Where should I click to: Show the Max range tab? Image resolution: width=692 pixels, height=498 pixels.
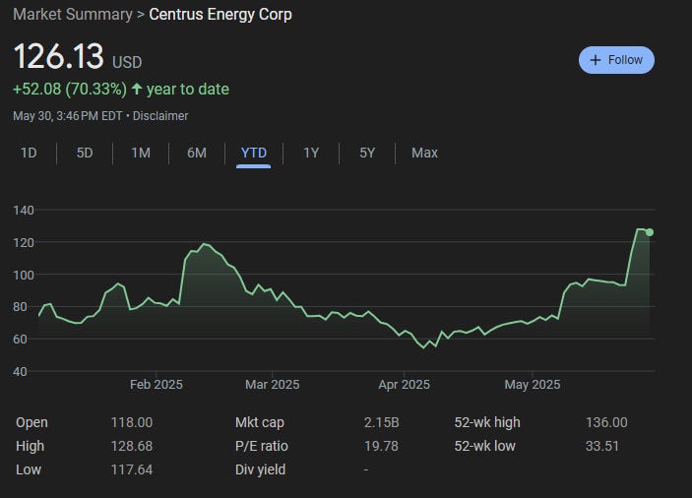[424, 154]
